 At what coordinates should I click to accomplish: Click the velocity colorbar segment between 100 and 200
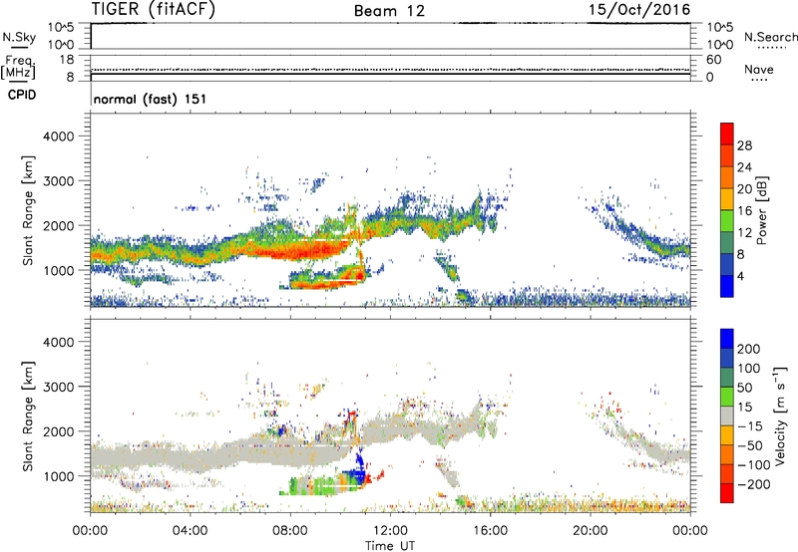click(x=727, y=359)
